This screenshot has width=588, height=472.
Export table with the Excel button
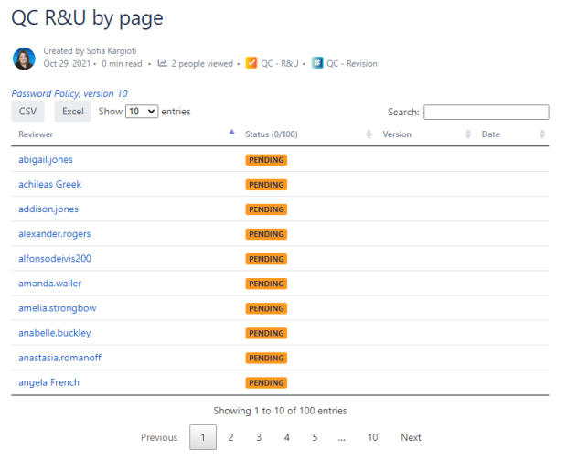coord(72,112)
